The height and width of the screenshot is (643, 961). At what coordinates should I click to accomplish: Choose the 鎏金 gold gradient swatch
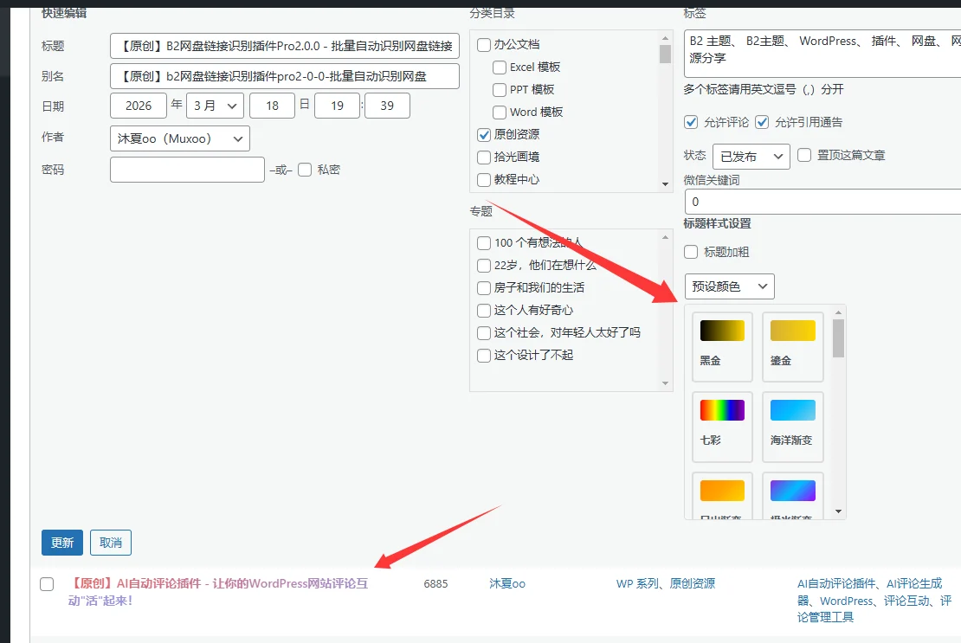(792, 345)
